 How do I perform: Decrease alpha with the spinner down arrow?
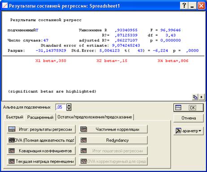pos(69,109)
